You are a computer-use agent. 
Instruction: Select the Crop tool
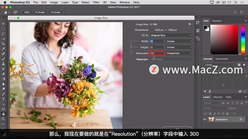tap(3, 44)
